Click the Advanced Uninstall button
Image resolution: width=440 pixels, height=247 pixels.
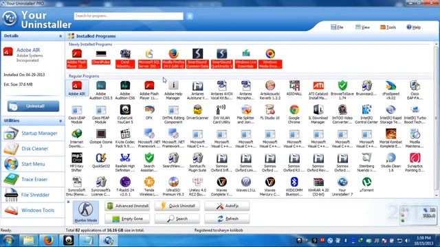[x=127, y=206]
